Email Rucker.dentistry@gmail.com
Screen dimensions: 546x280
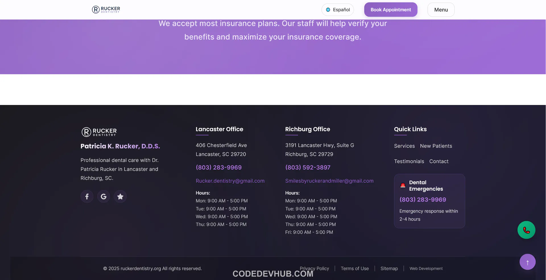[x=230, y=181]
